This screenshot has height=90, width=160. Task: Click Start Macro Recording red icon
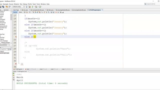pyautogui.click(x=56, y=12)
